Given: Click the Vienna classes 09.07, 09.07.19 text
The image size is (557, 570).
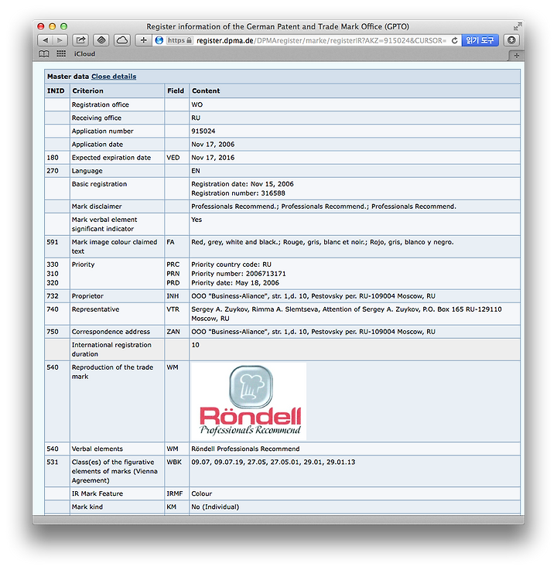Looking at the screenshot, I should coord(273,462).
